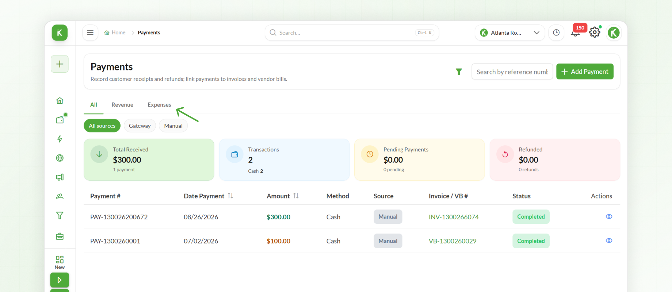Click the Transactions summary card

(284, 160)
